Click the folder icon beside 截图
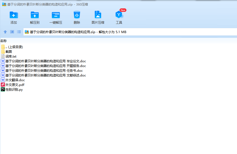 [3, 52]
